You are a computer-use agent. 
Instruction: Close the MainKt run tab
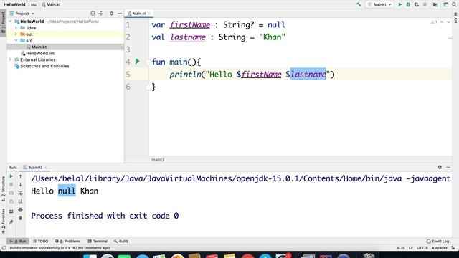point(46,167)
